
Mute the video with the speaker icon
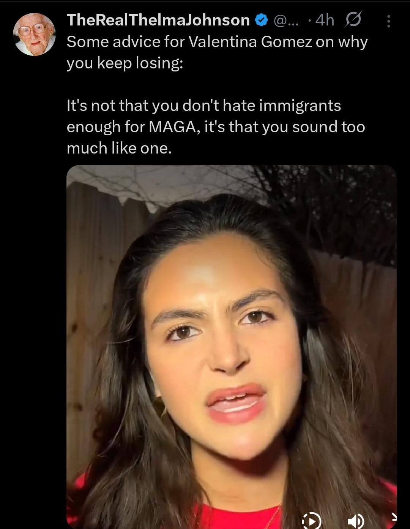[x=356, y=521]
